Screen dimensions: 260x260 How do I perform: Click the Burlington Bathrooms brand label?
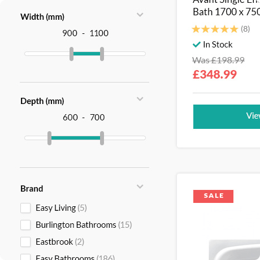(76, 225)
